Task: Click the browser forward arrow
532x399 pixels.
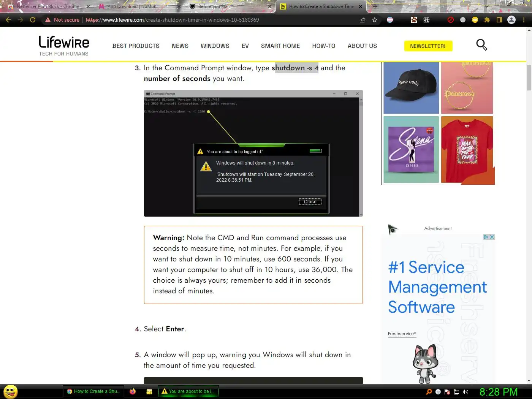Action: point(21,20)
